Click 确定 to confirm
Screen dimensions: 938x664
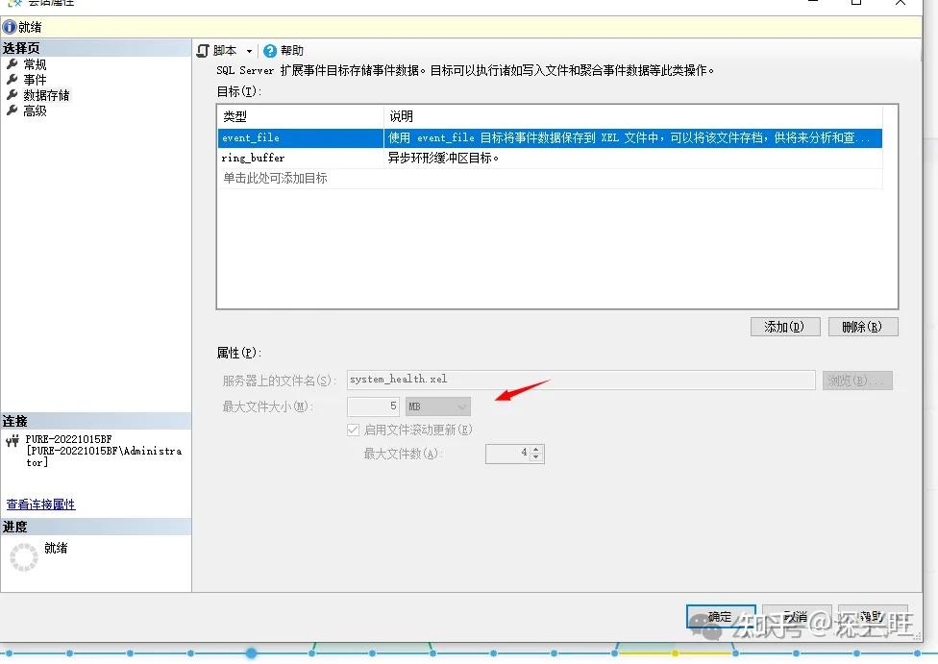point(721,616)
